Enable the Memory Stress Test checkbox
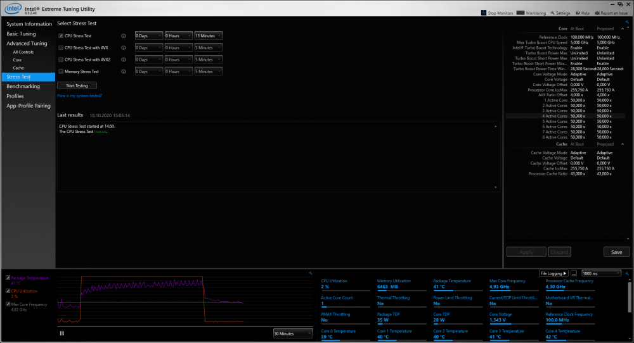 [60, 72]
